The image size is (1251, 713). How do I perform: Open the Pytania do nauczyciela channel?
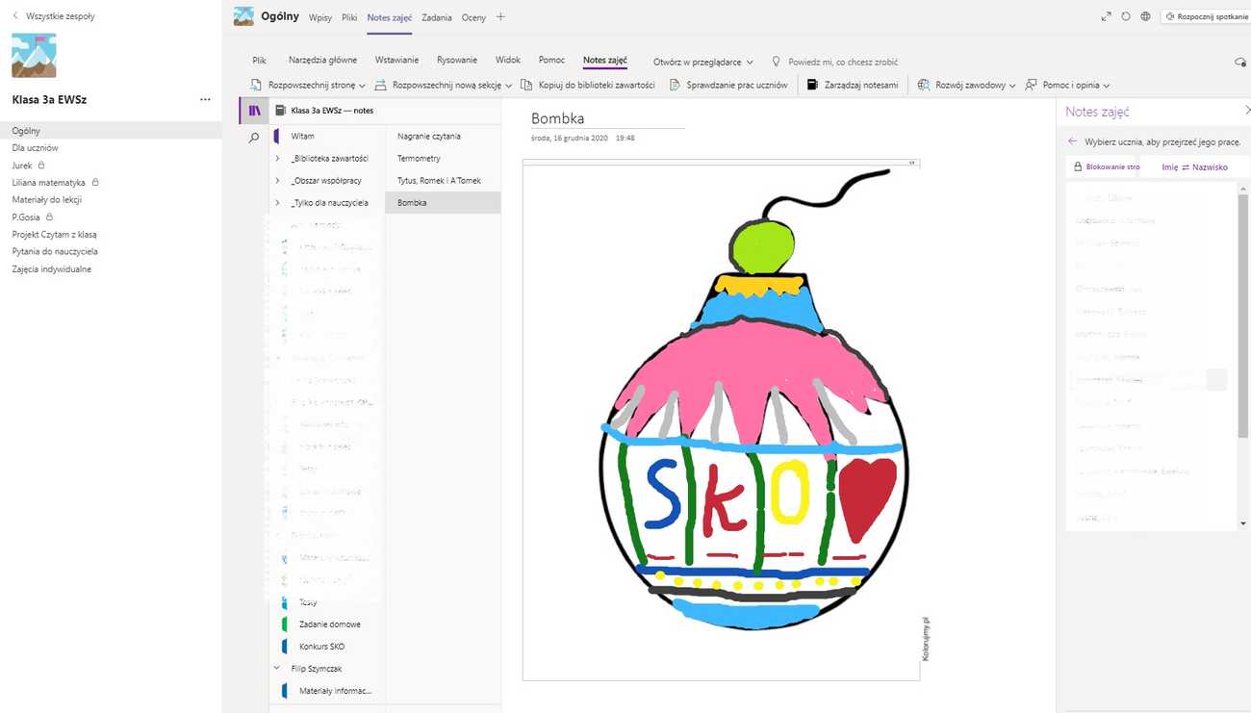tap(55, 252)
